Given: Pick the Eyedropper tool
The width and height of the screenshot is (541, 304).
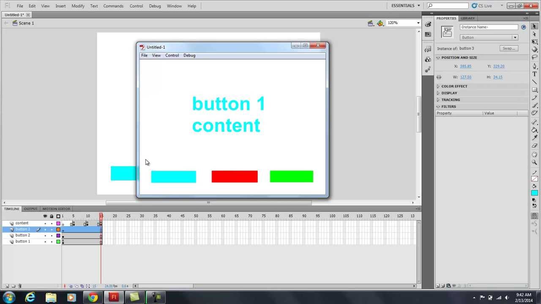Looking at the screenshot, I should click(x=534, y=138).
